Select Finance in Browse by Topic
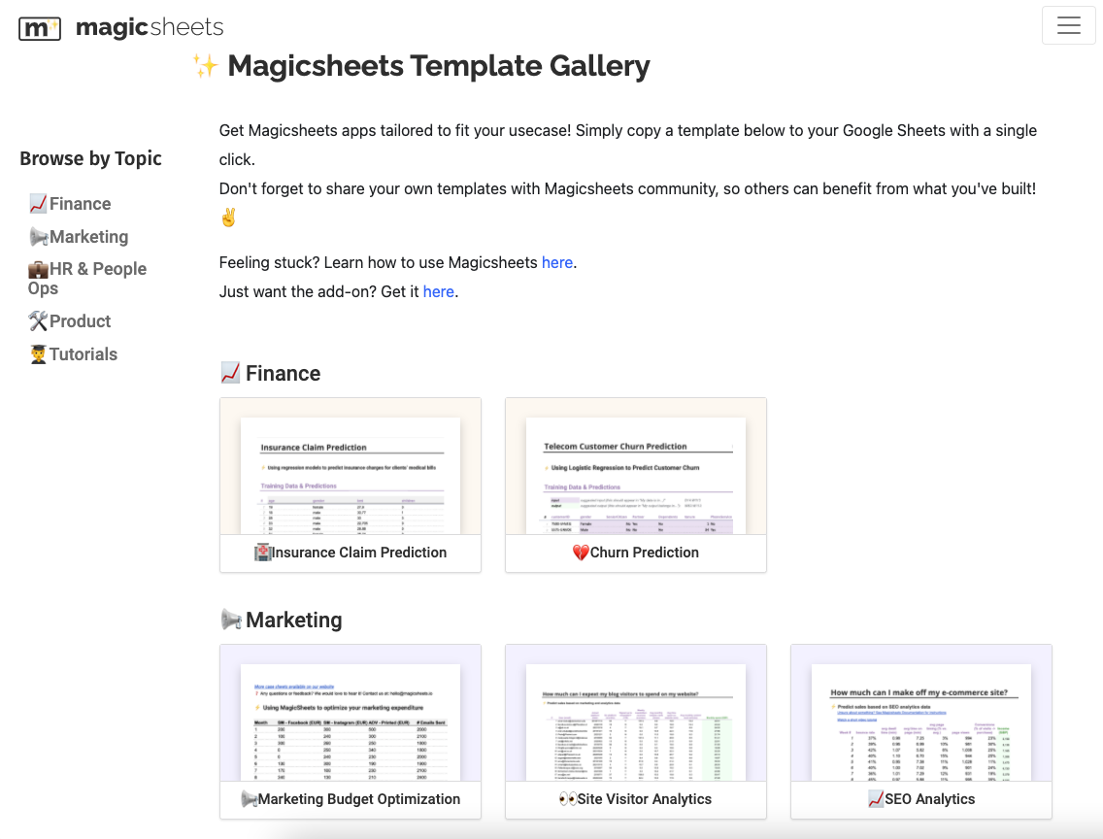The width and height of the screenshot is (1103, 839). click(80, 204)
